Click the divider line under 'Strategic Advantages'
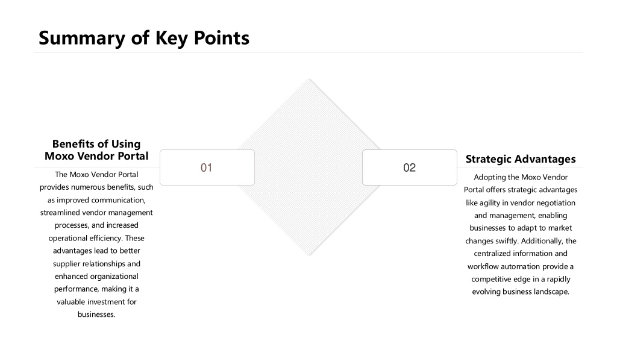 tap(520, 167)
